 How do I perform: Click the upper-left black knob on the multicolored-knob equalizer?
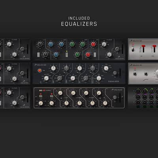tap(40, 44)
